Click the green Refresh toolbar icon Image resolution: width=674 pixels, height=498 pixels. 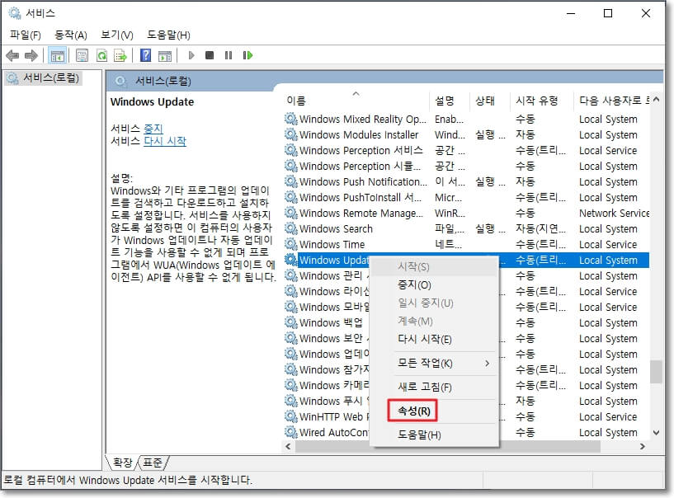pyautogui.click(x=101, y=55)
